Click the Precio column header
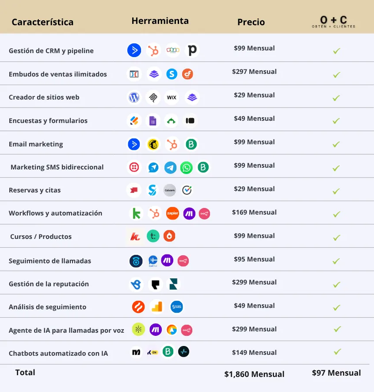 (x=251, y=22)
